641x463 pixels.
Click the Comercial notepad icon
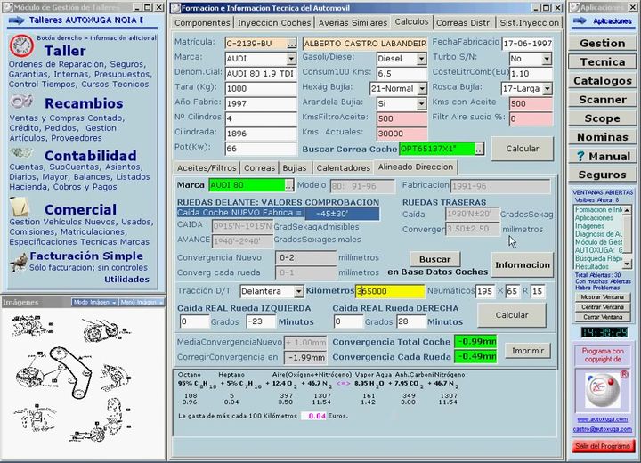click(x=20, y=207)
